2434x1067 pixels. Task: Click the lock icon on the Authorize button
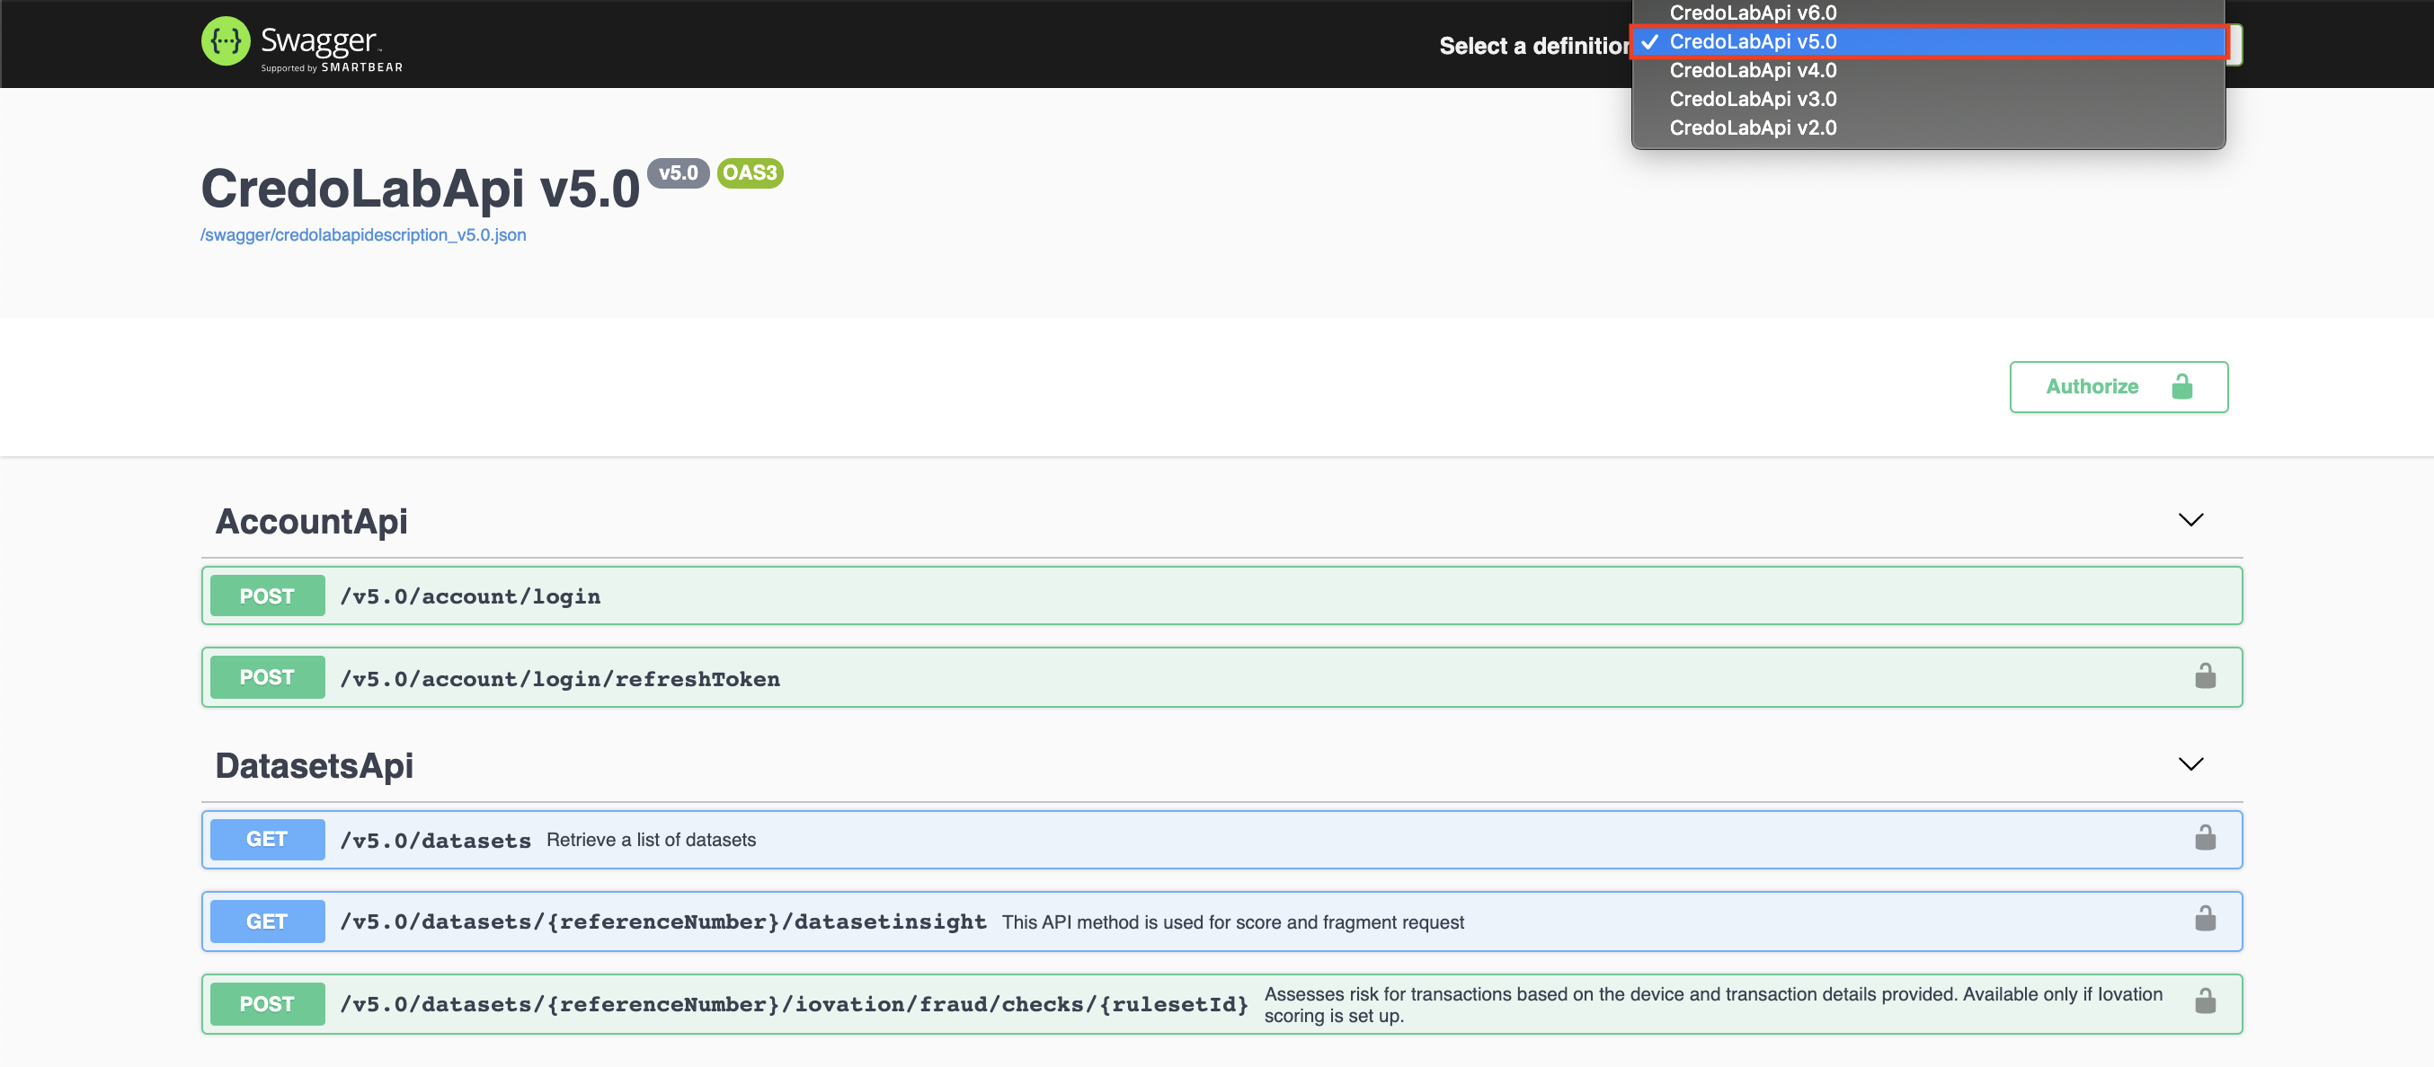2181,386
